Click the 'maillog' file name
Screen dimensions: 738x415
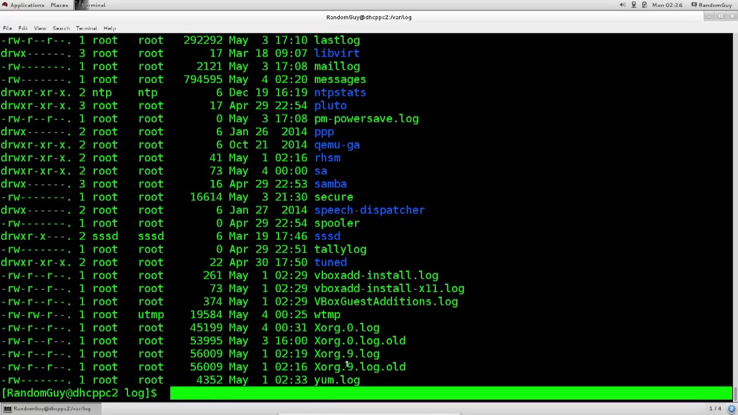337,67
